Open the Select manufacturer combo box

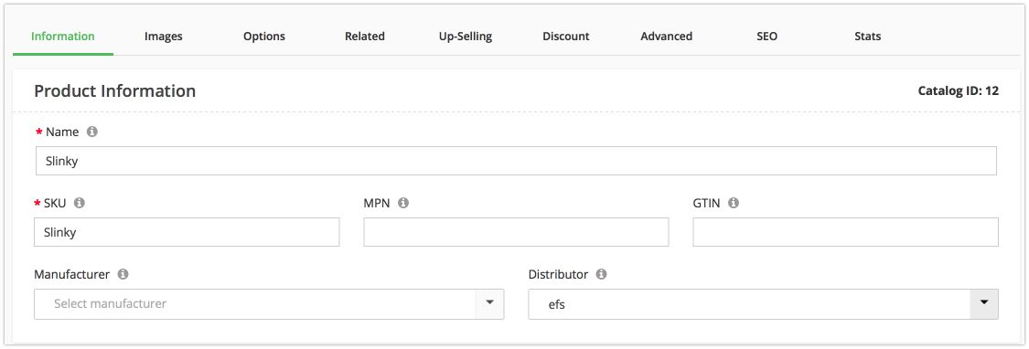tap(269, 303)
